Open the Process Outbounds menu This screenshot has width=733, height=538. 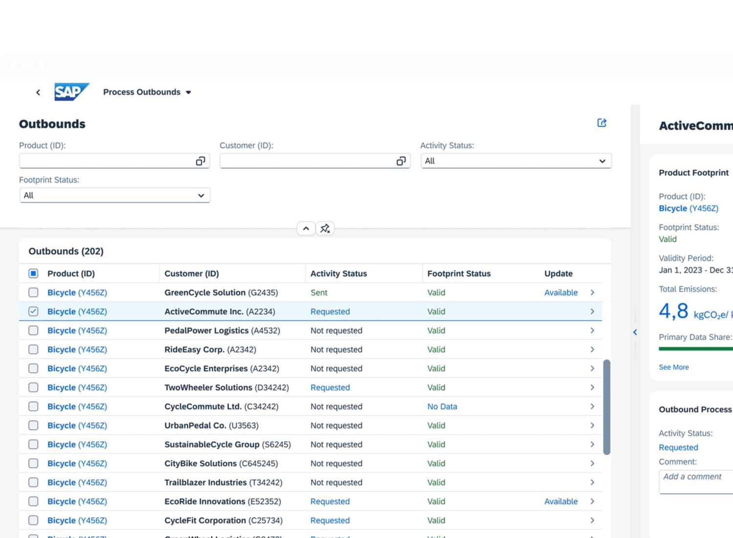[147, 92]
